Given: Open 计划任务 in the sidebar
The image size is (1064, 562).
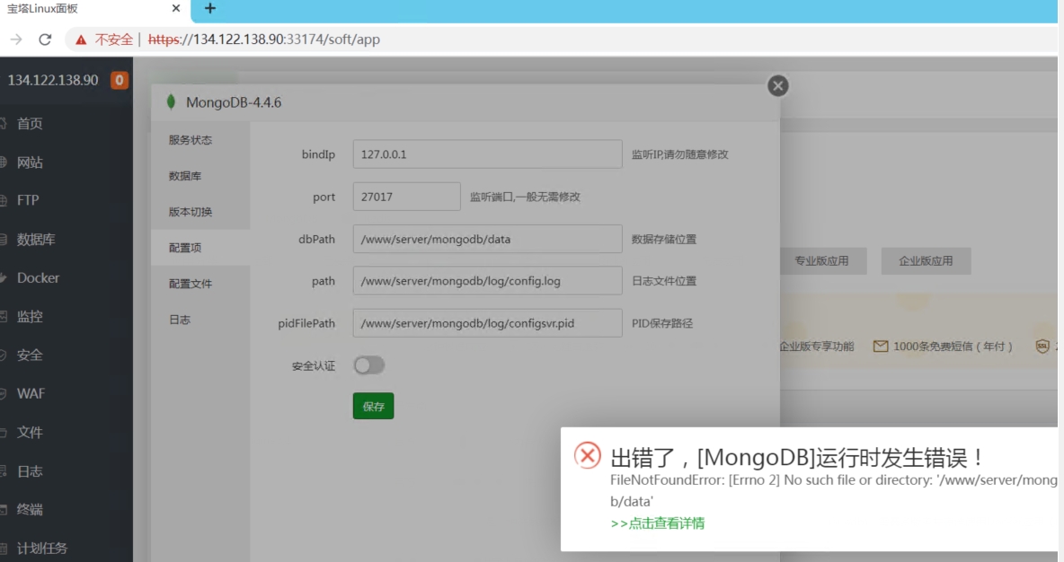Looking at the screenshot, I should (41, 549).
